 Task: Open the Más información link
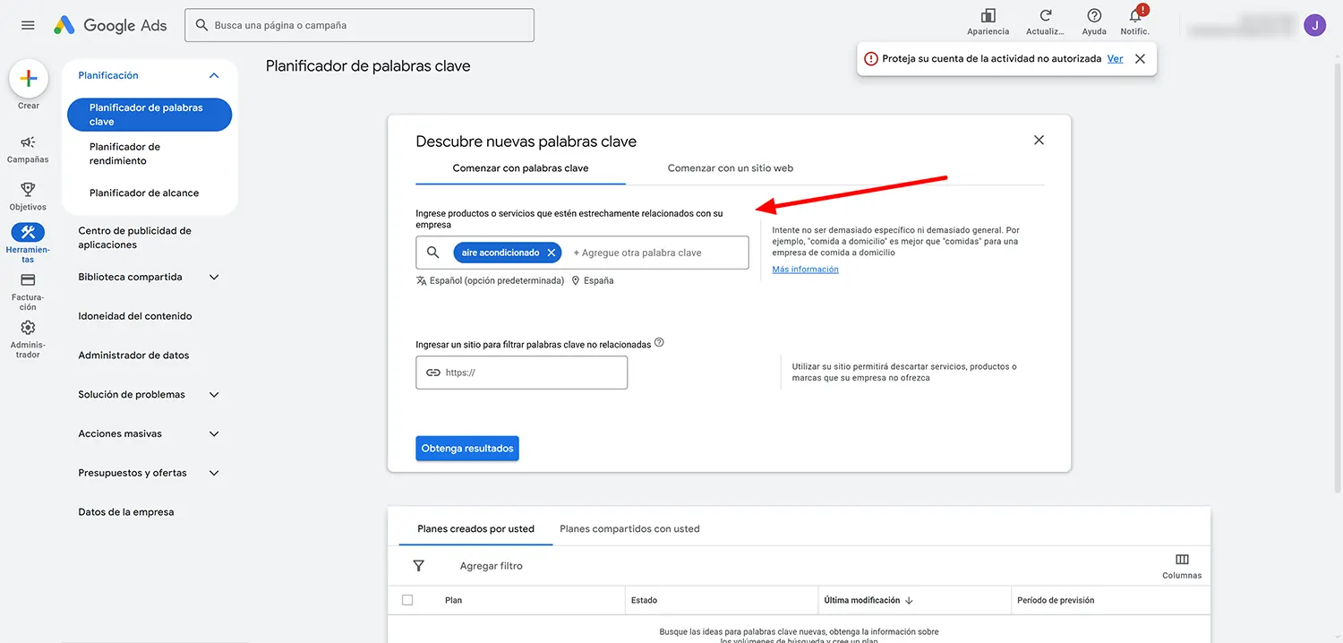[804, 269]
